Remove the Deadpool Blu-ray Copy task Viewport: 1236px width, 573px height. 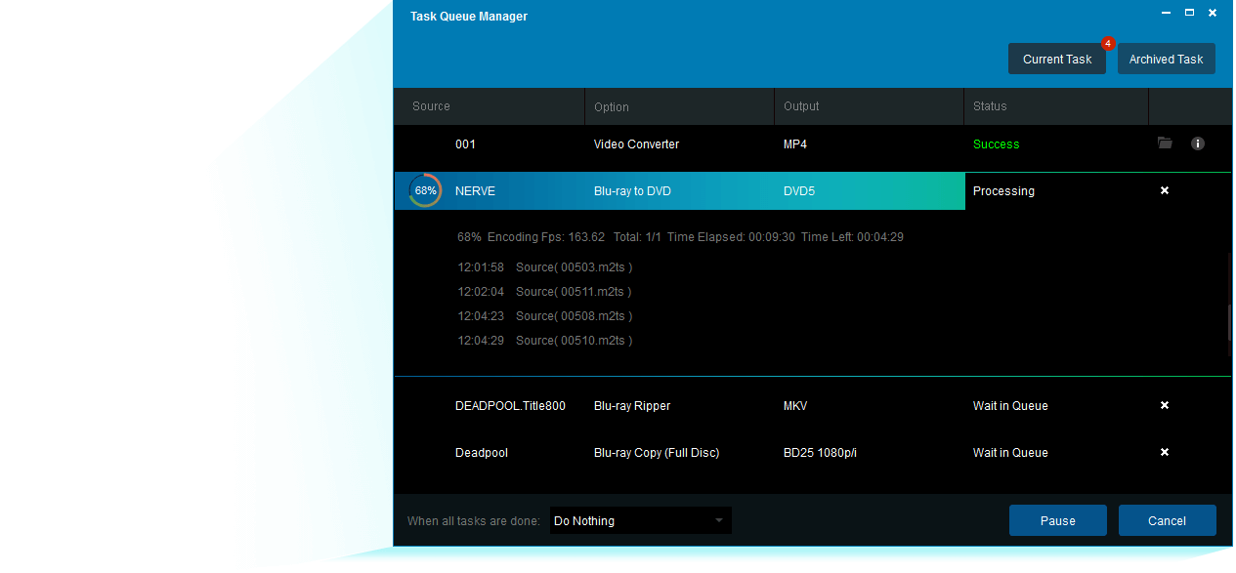pyautogui.click(x=1165, y=452)
